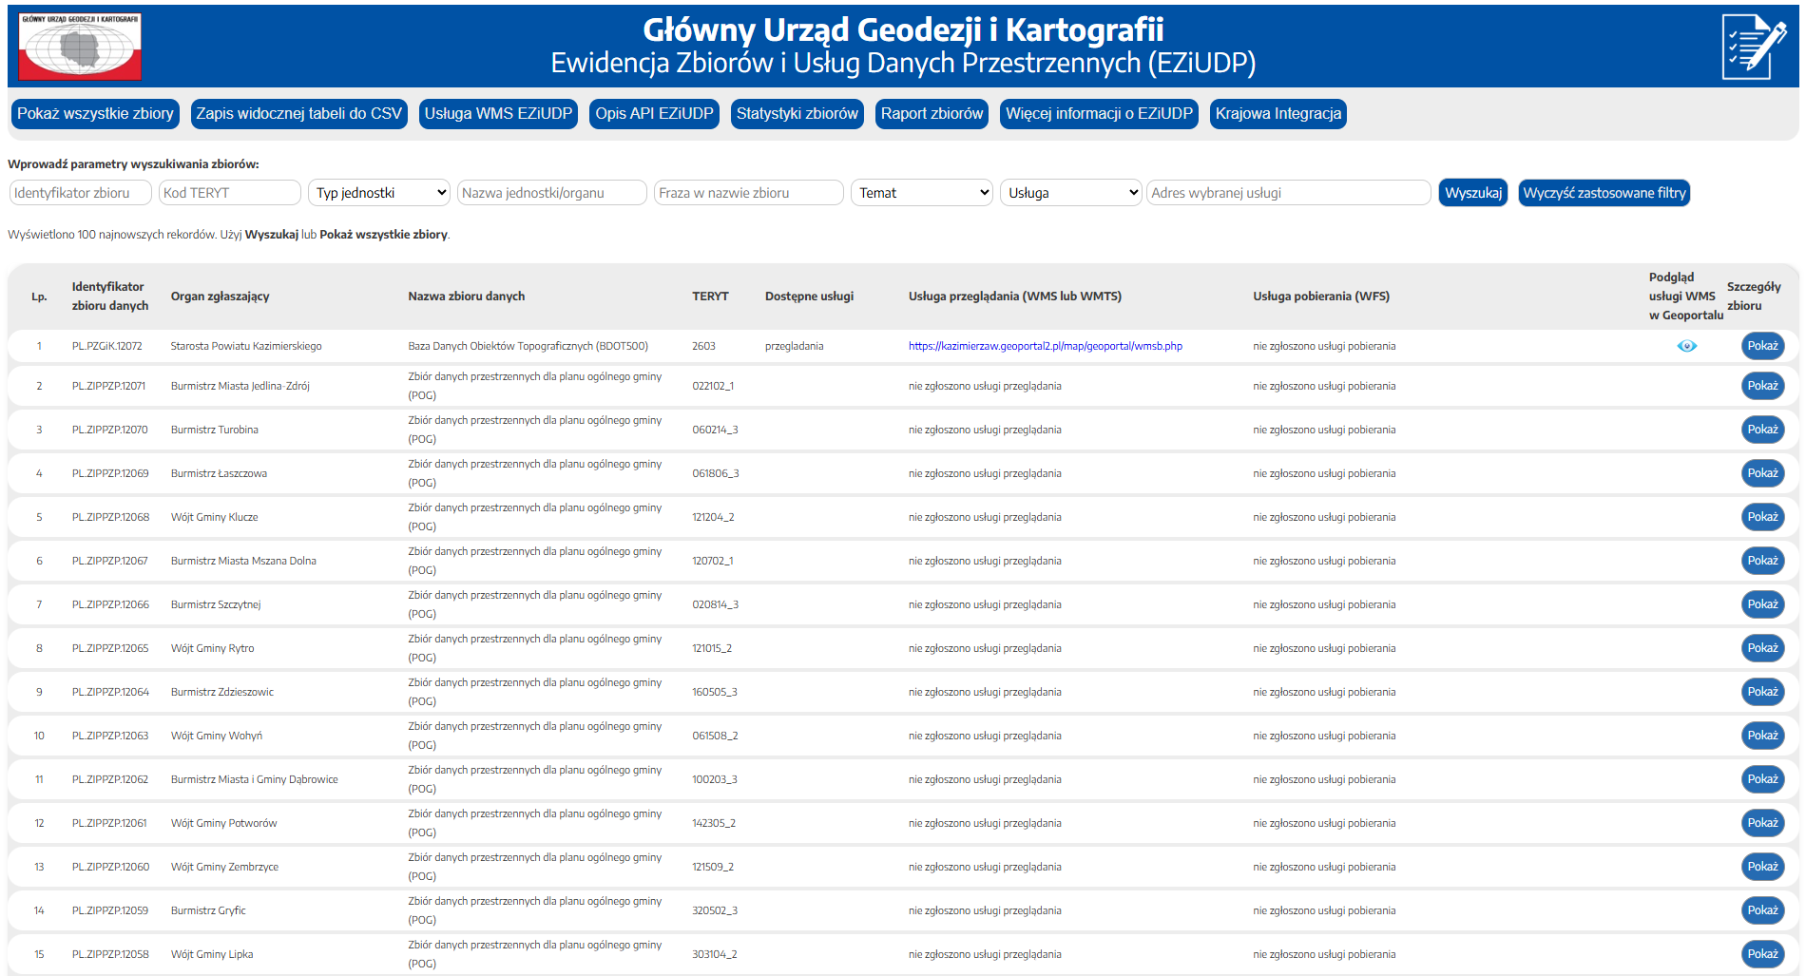Click the przegladania service cell

795,346
